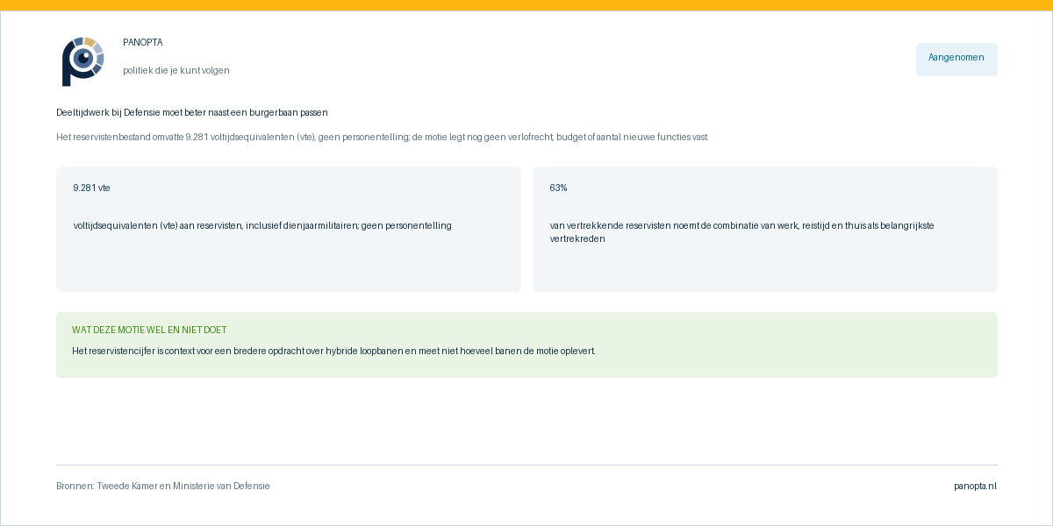Click the subtitle about reservistenbestand 9.281 vte
The height and width of the screenshot is (526, 1053).
pyautogui.click(x=383, y=137)
